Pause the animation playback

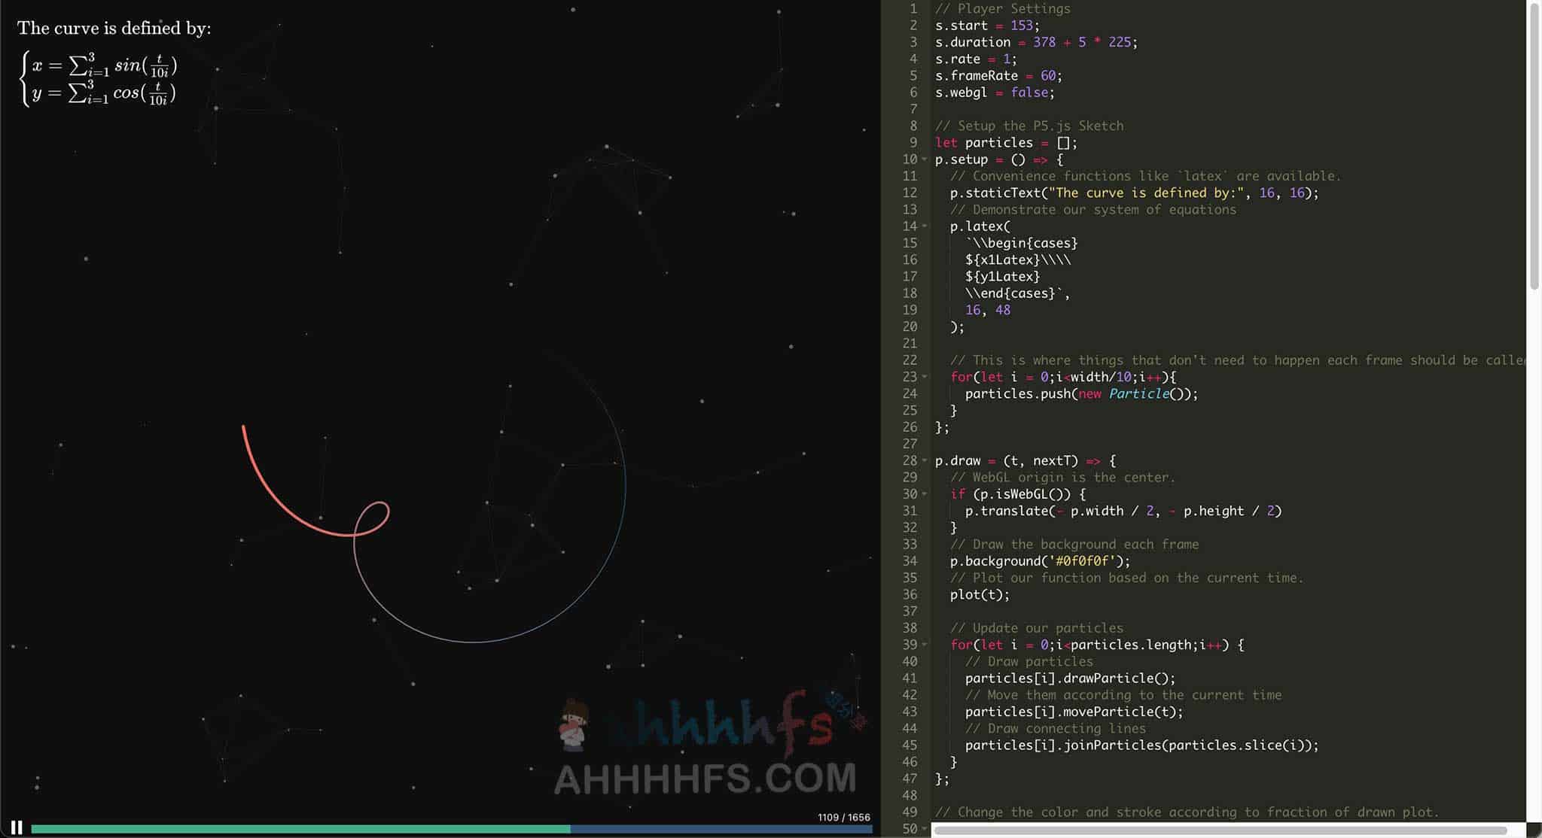coord(17,827)
